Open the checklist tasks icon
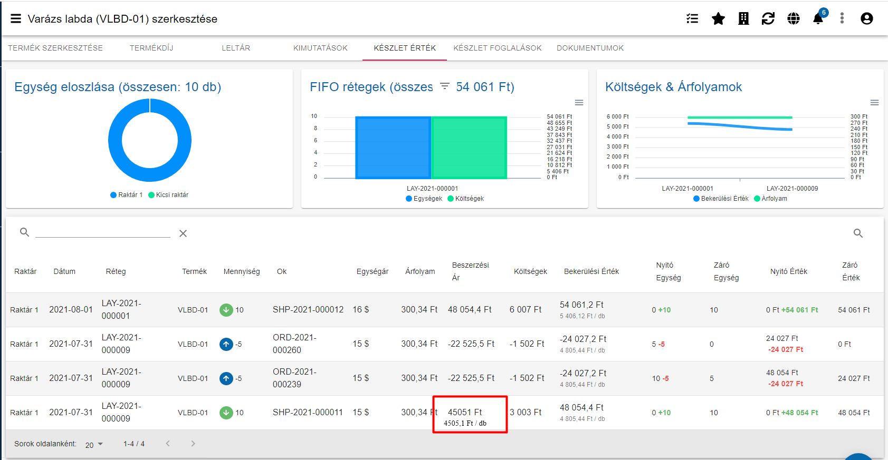The image size is (888, 460). tap(692, 19)
